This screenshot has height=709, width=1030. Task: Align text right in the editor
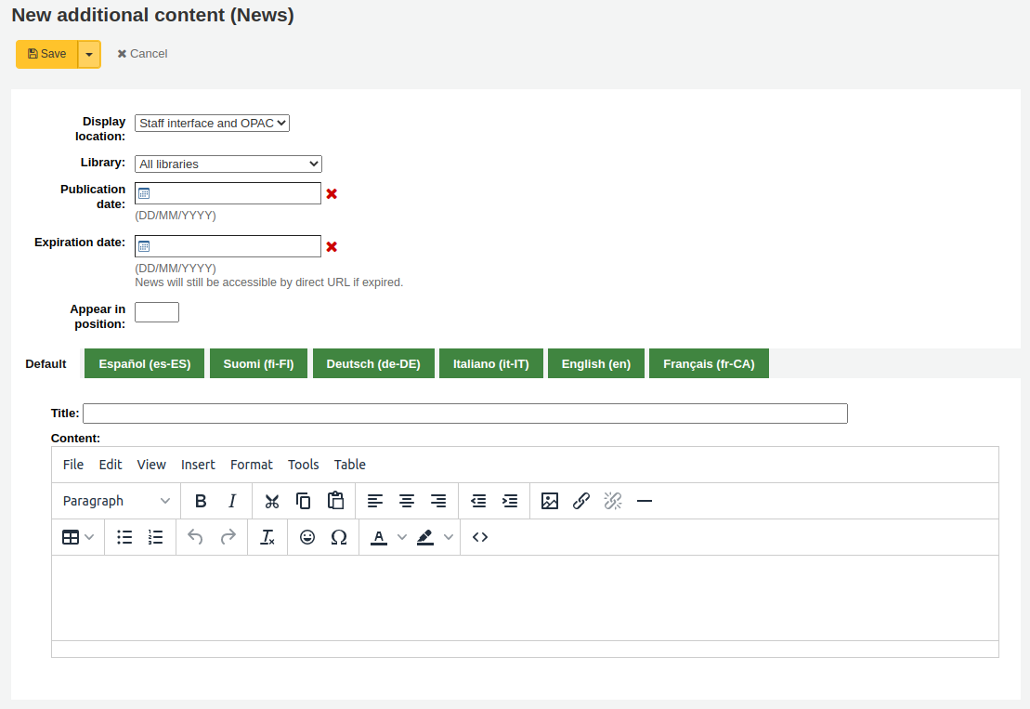pyautogui.click(x=438, y=502)
